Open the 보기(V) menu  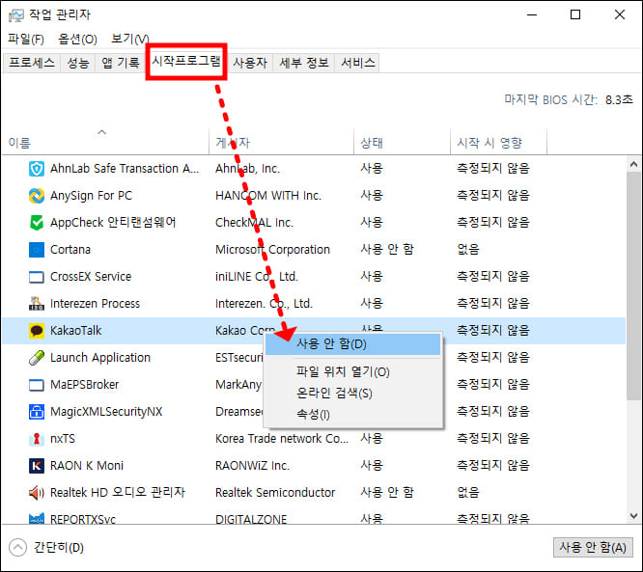[x=129, y=39]
